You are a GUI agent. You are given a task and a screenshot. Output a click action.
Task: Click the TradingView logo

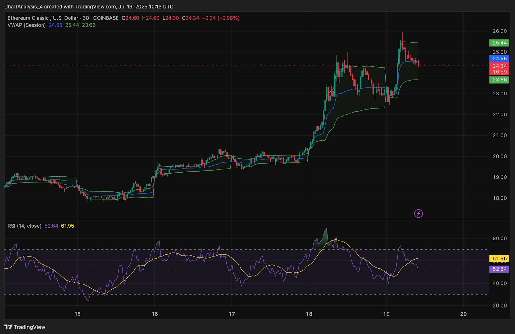coord(25,327)
